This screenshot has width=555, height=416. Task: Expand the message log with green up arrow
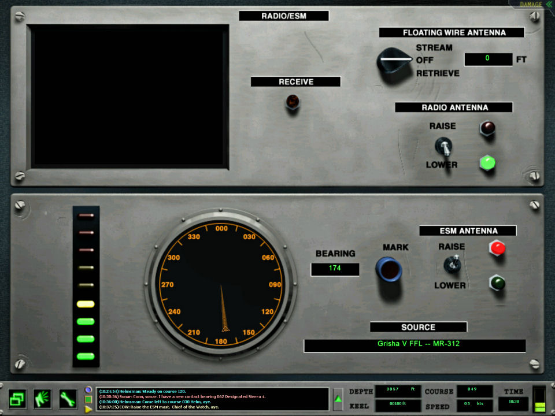point(338,399)
